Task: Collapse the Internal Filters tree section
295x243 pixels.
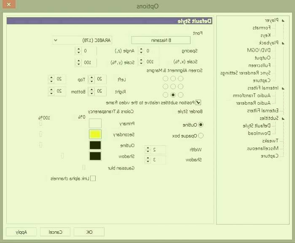Action: [282, 88]
